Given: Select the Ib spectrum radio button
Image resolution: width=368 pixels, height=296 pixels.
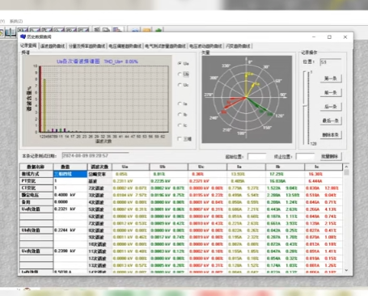Looking at the screenshot, I should [x=180, y=115].
